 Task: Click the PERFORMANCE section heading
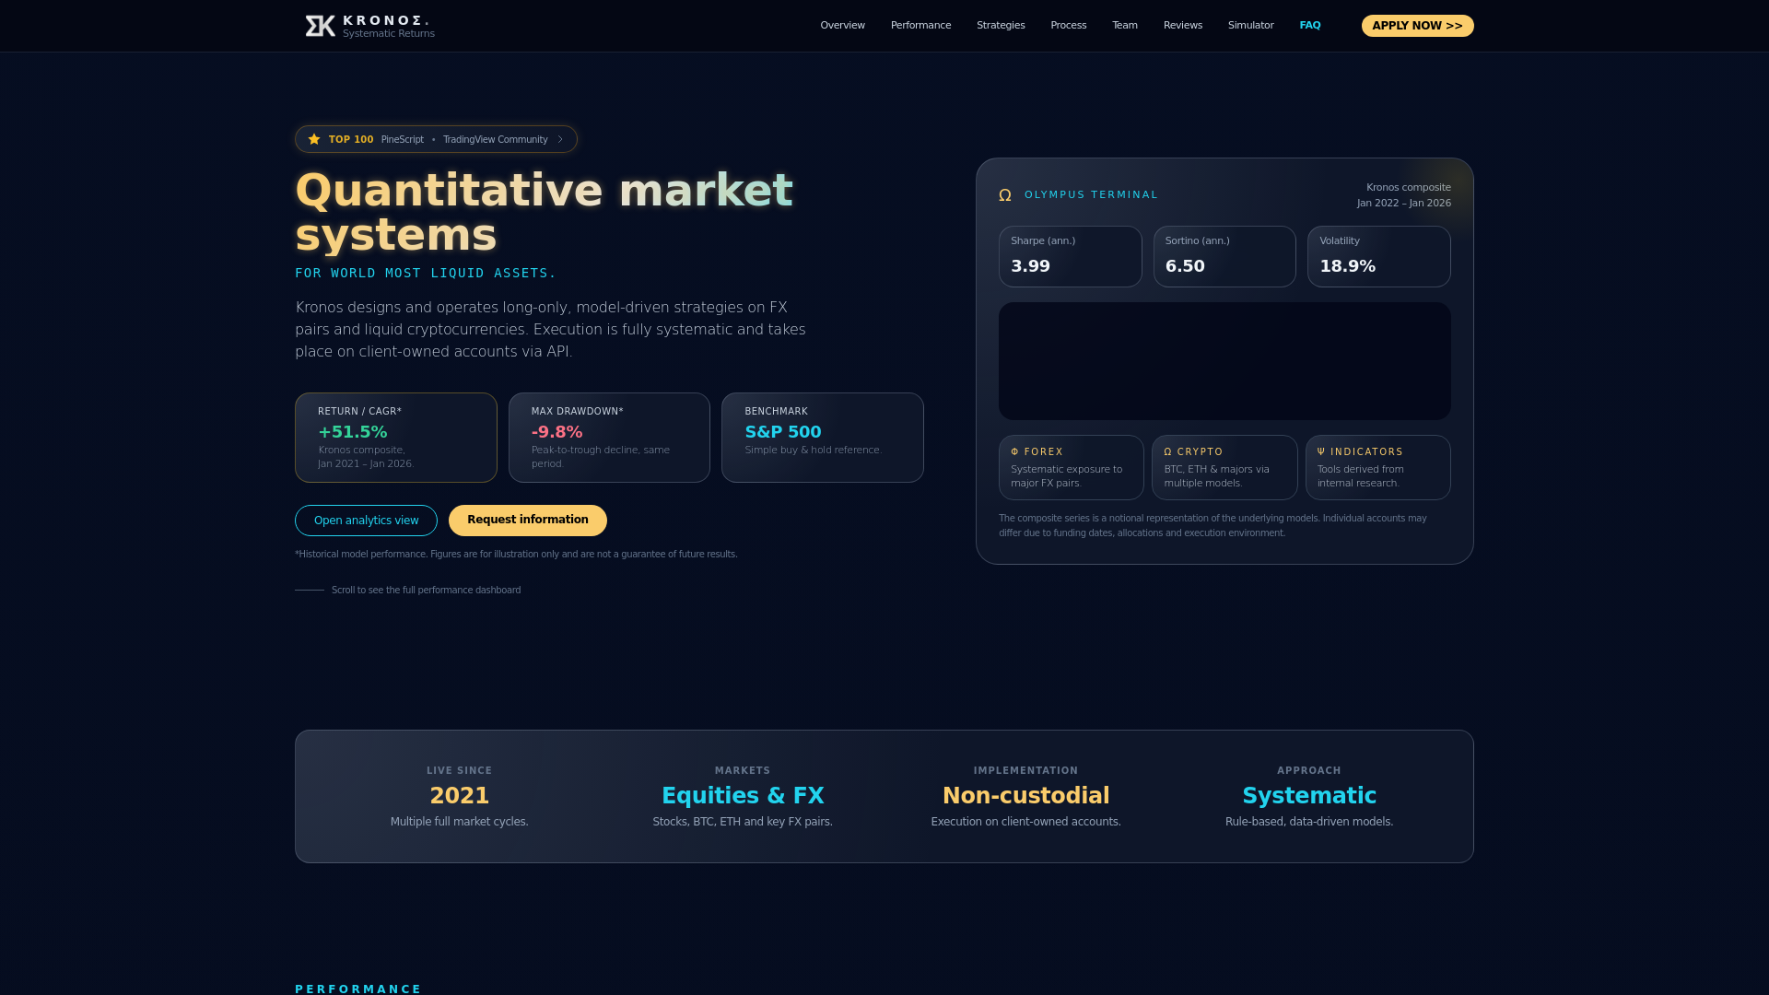[358, 989]
